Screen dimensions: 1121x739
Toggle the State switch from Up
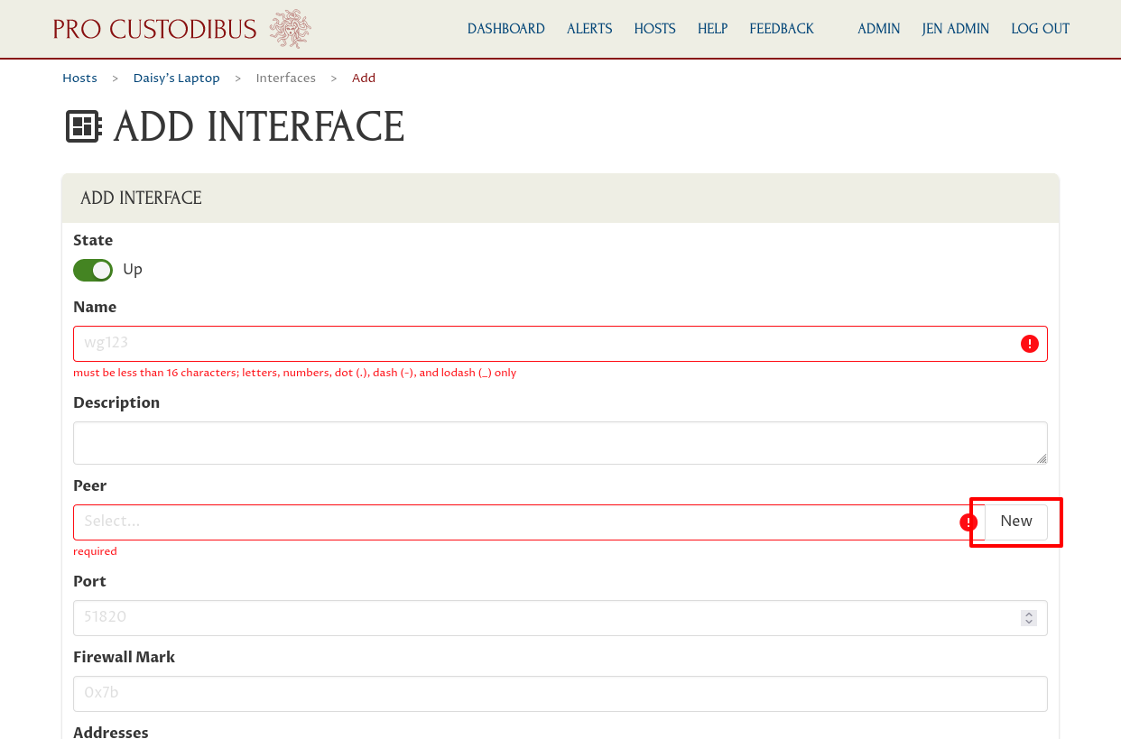[93, 270]
